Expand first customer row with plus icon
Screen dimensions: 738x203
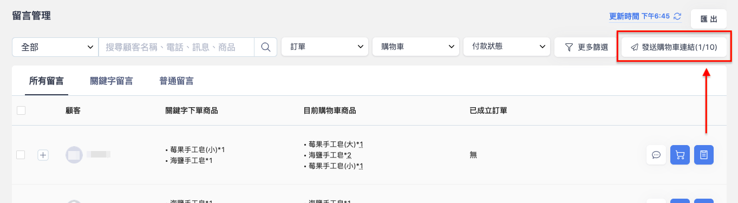[x=43, y=155]
